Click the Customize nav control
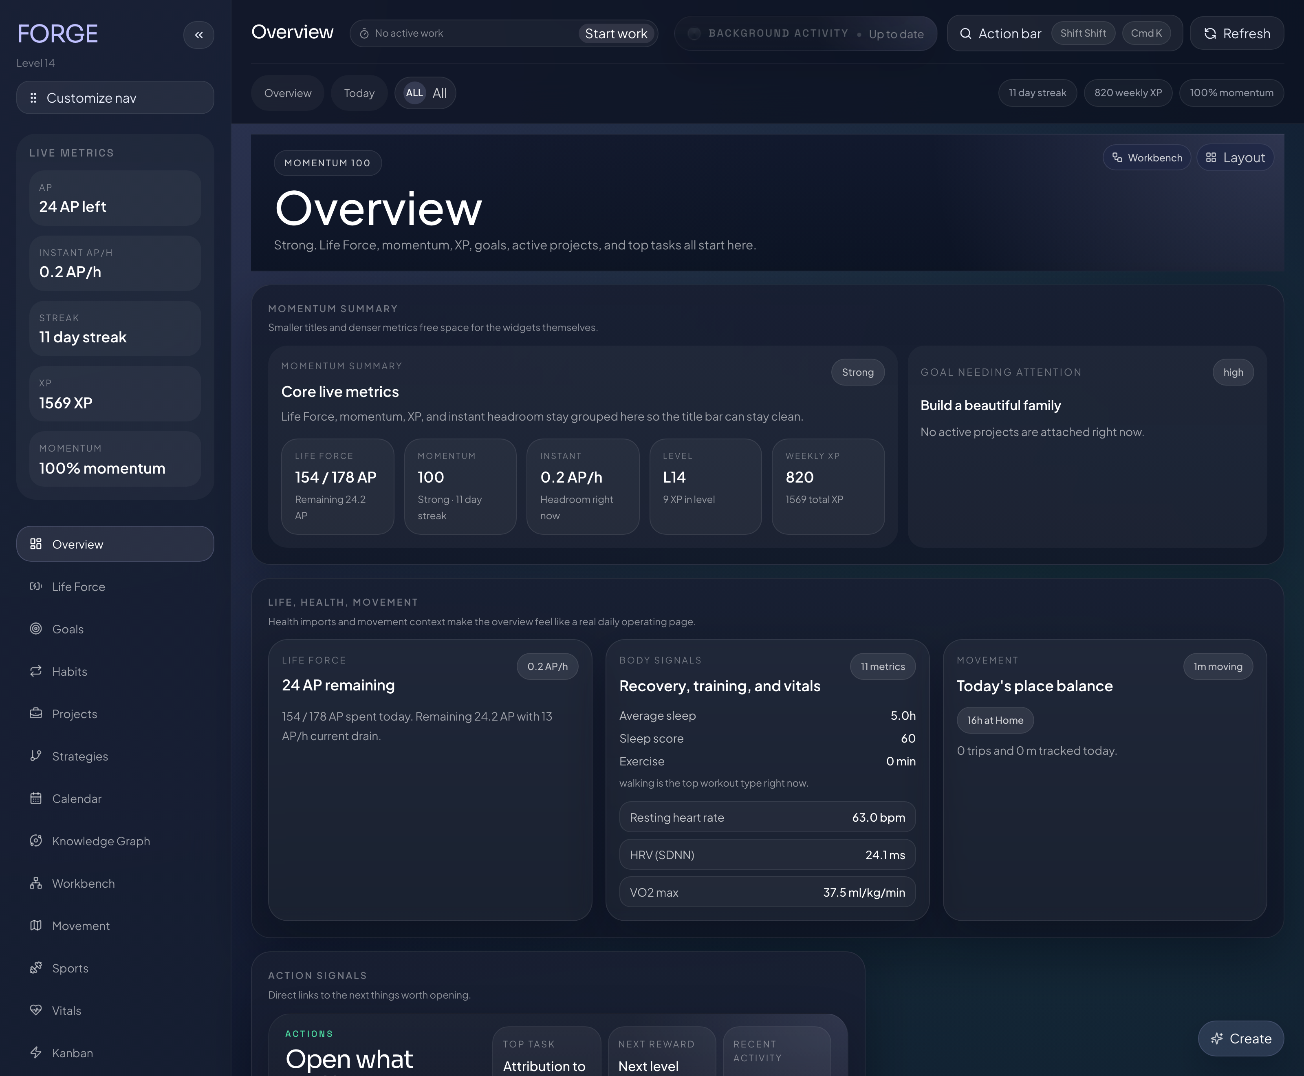This screenshot has height=1076, width=1304. pos(115,97)
